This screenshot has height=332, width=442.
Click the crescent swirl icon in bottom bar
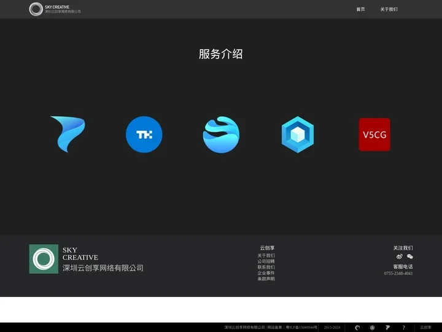click(x=357, y=328)
